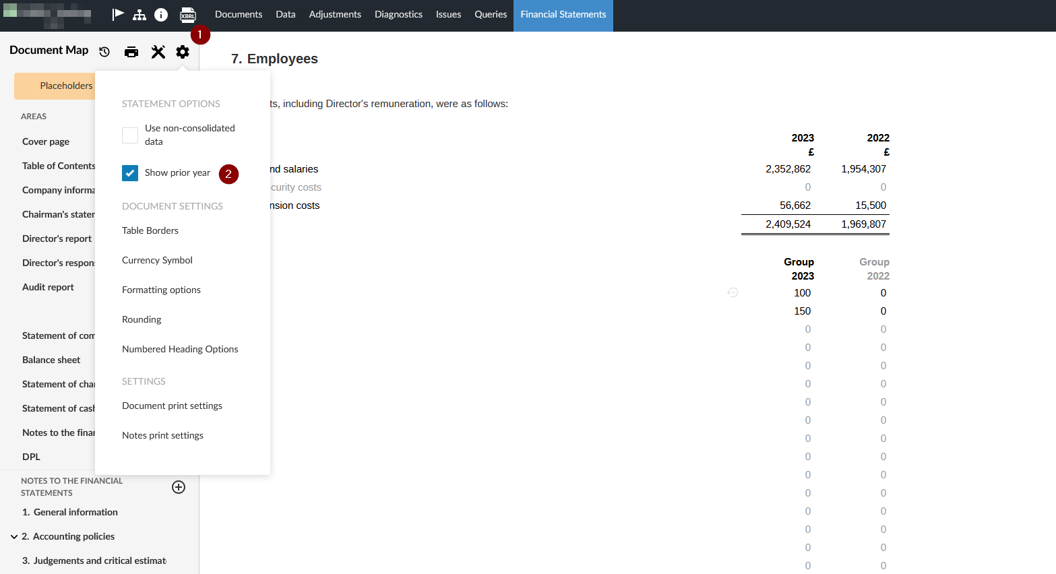Select the Financial Statements tab
Viewport: 1056px width, 574px height.
pyautogui.click(x=563, y=15)
